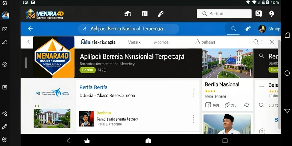
Task: Switch to the Versix tab
Action: (134, 42)
